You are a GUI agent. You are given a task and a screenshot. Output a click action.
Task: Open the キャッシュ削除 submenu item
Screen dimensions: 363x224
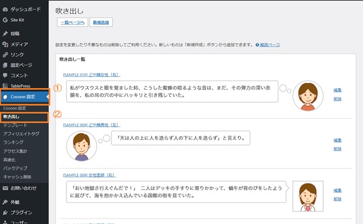17,177
